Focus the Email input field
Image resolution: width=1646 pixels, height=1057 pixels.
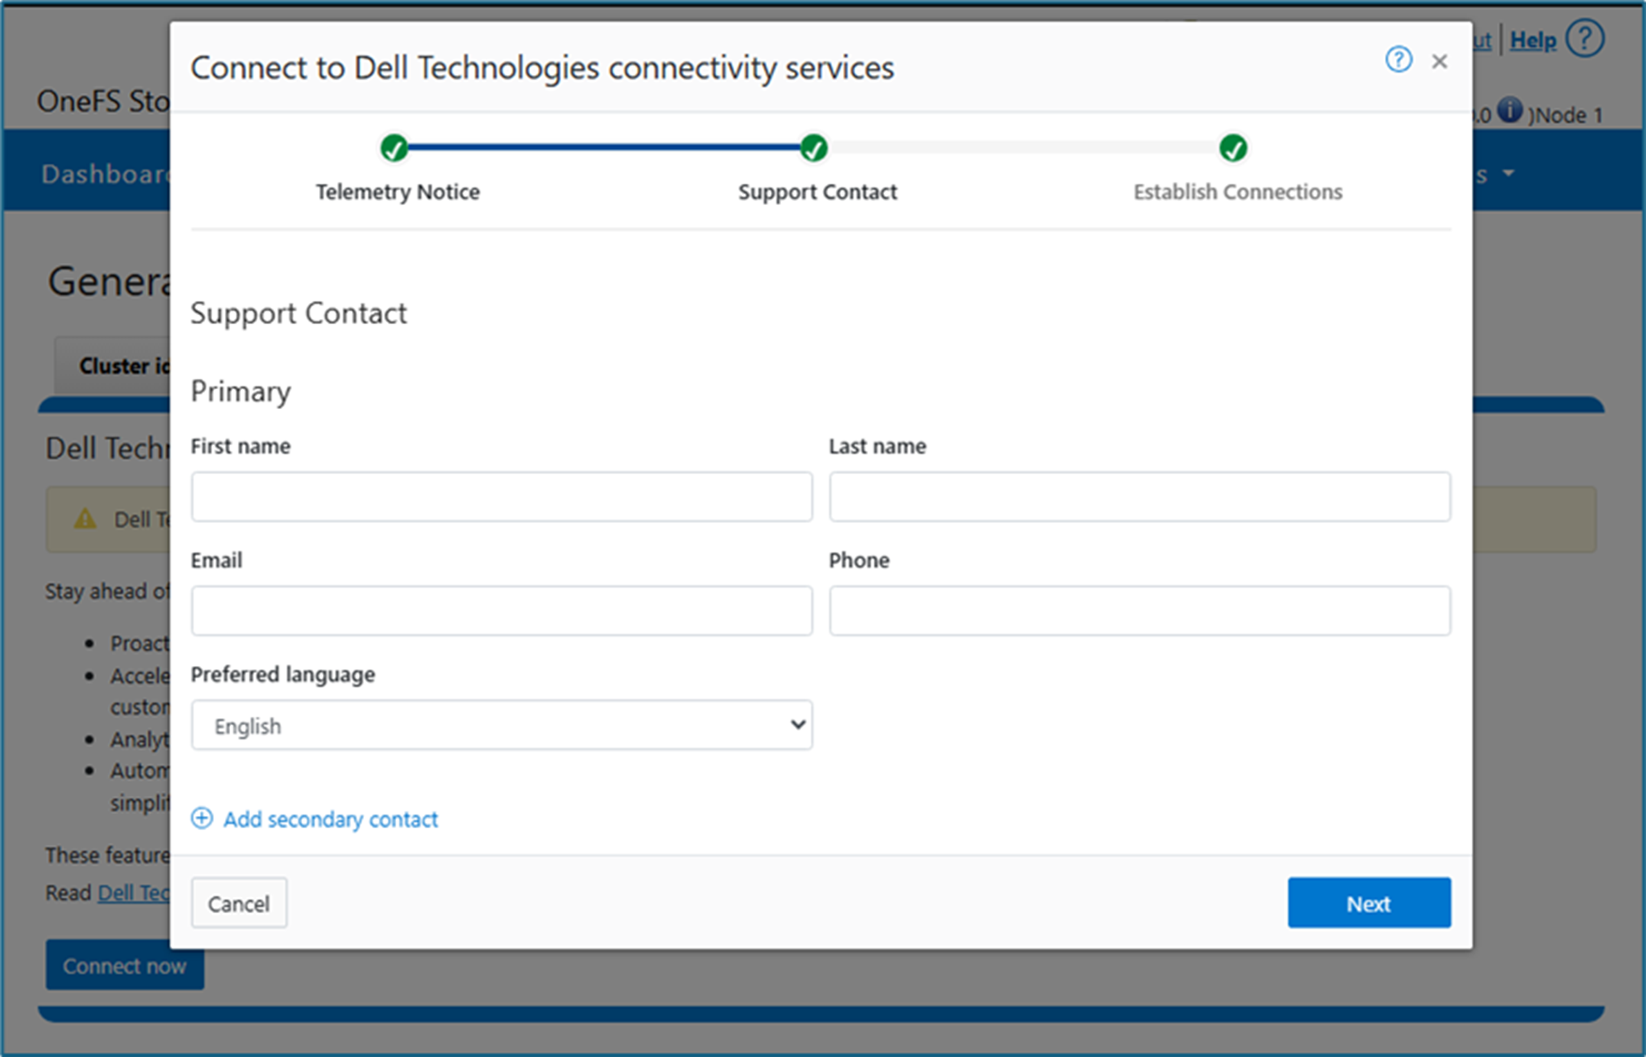tap(502, 610)
